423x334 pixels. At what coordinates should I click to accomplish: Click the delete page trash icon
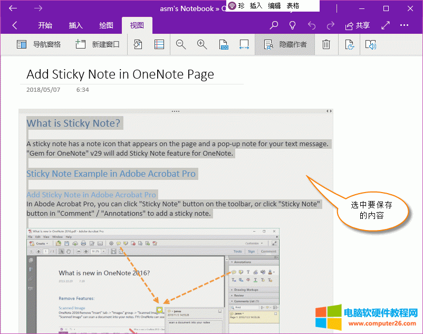point(326,44)
